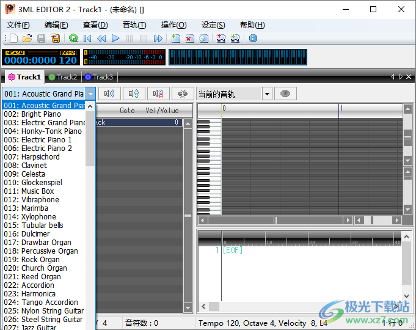Choose 013: Marimba instrument
This screenshot has height=330, width=416.
(44, 208)
